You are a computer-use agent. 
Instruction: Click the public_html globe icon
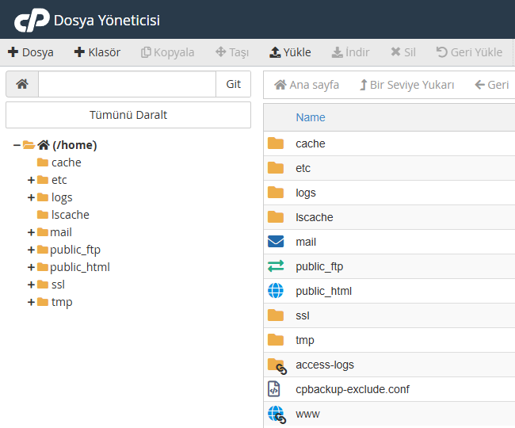pos(276,291)
